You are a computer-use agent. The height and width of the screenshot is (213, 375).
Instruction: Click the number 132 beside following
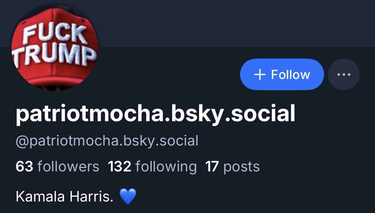(120, 167)
